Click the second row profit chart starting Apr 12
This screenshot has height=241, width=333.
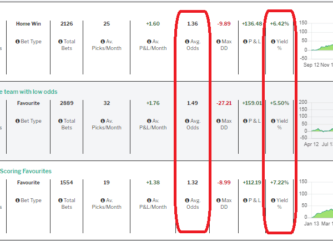316,123
